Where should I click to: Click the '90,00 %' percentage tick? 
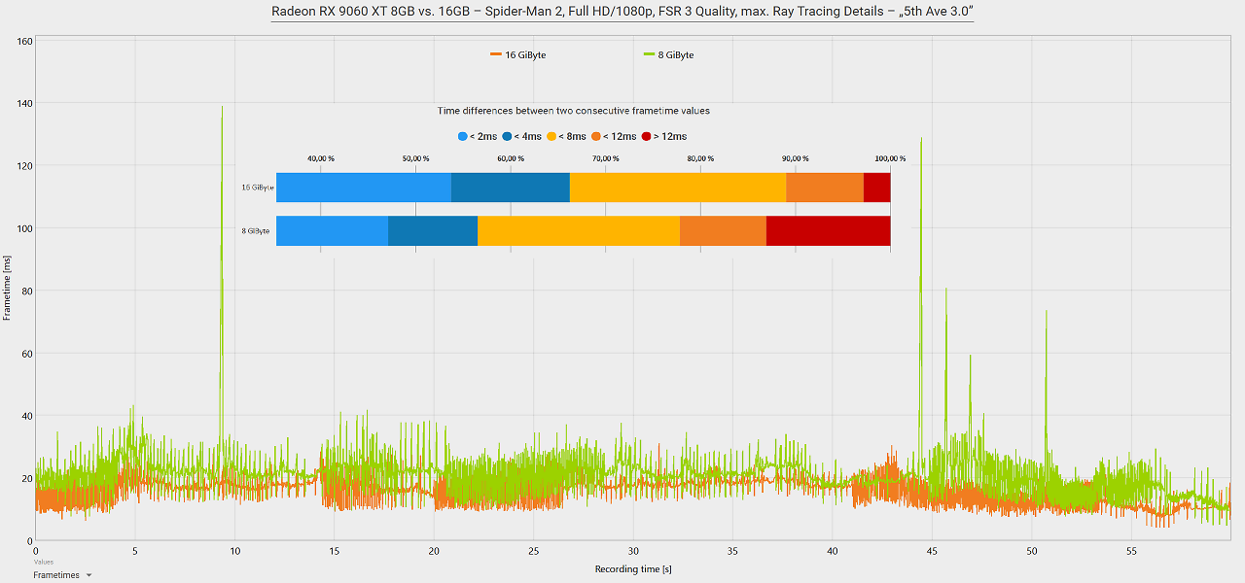coord(796,158)
